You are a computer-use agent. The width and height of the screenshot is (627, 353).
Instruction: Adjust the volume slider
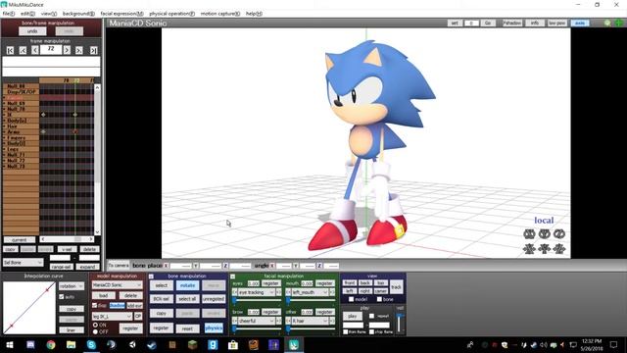point(400,323)
